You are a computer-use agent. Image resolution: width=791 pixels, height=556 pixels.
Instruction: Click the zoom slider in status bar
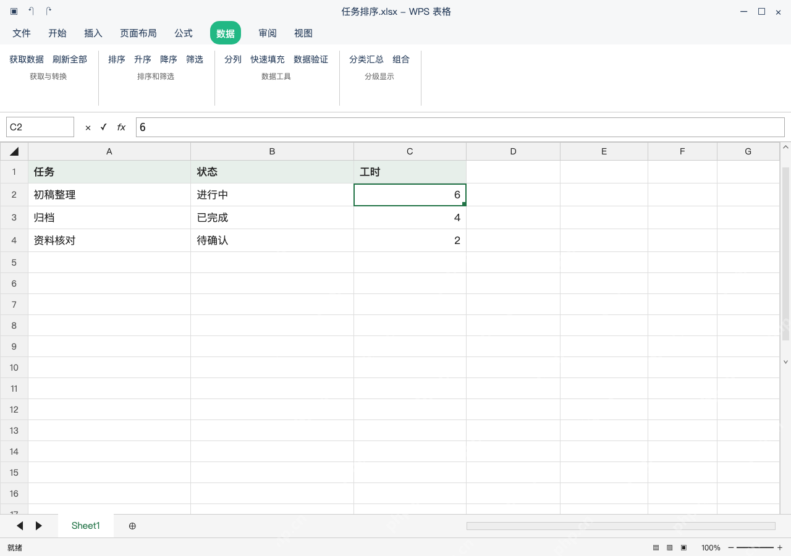(x=755, y=547)
